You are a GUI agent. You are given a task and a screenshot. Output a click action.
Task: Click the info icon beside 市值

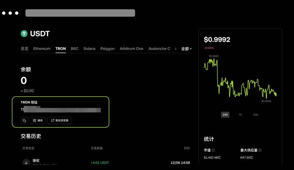point(213,150)
